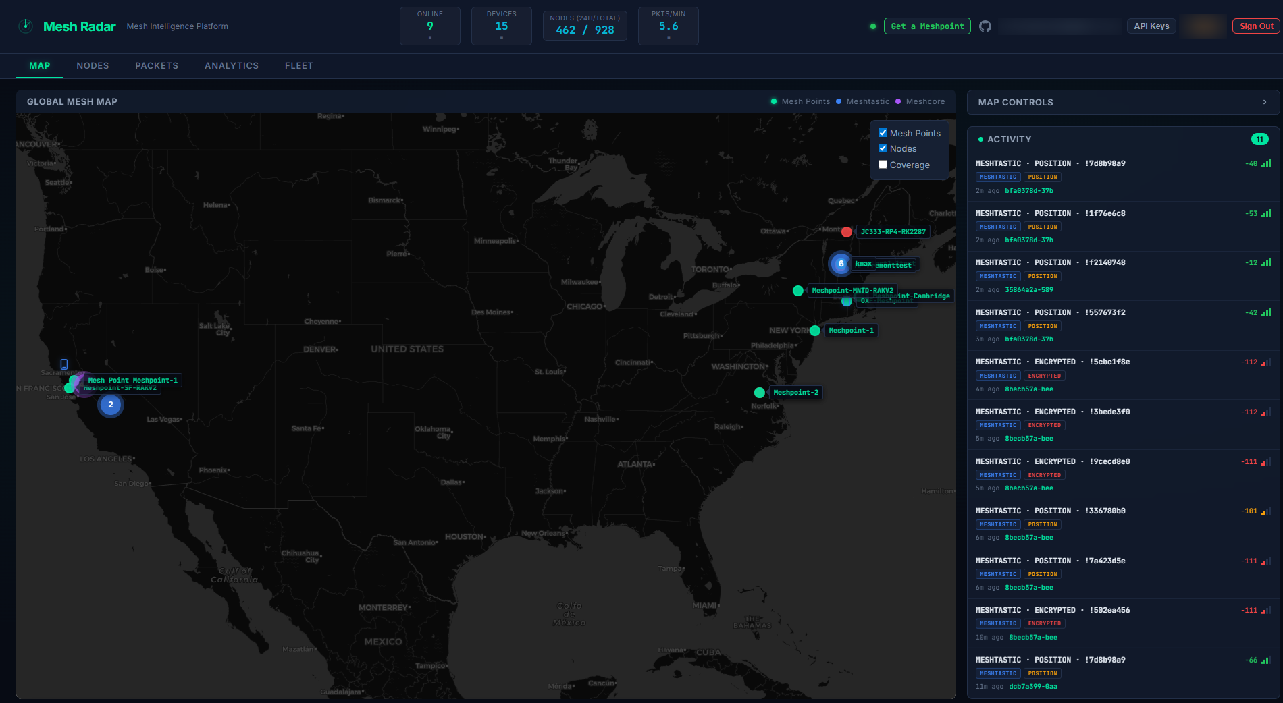Click signal bars icon for !1f76e6c8
The width and height of the screenshot is (1283, 703).
pos(1266,213)
